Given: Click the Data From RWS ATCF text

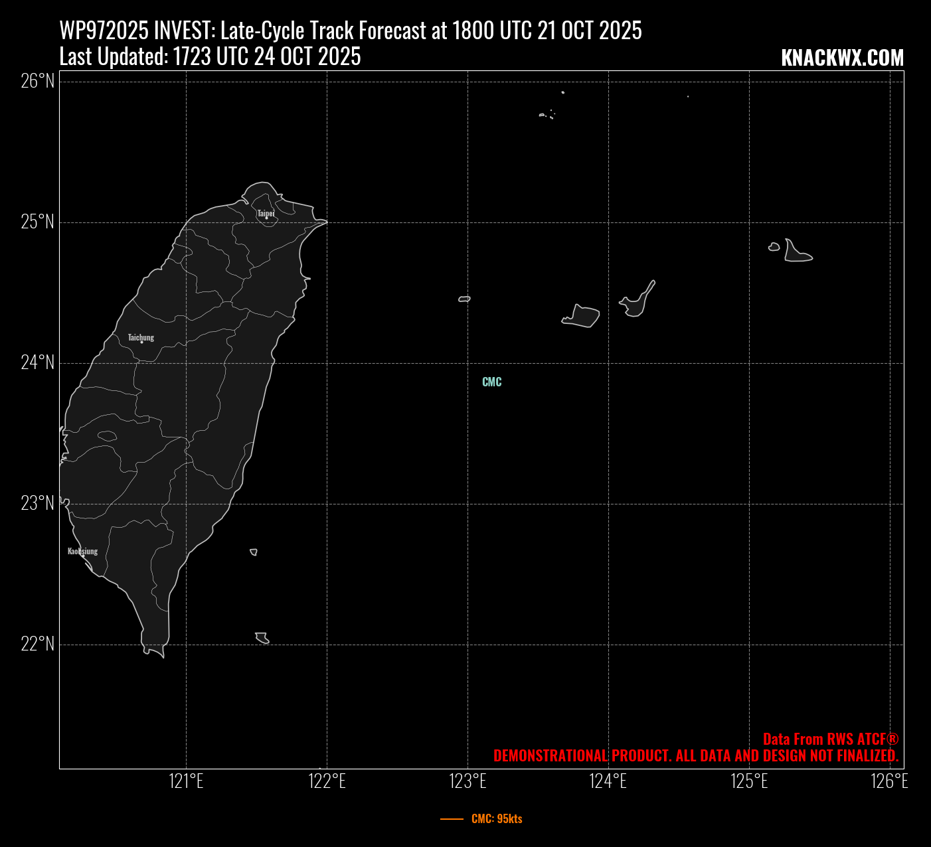Looking at the screenshot, I should (x=830, y=739).
